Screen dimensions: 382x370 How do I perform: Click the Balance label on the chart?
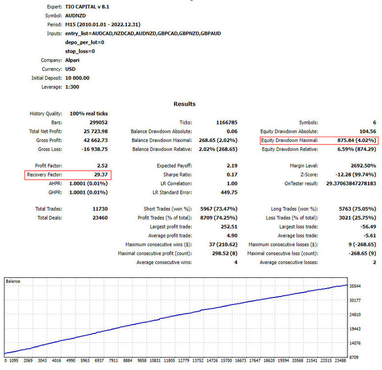pyautogui.click(x=13, y=281)
